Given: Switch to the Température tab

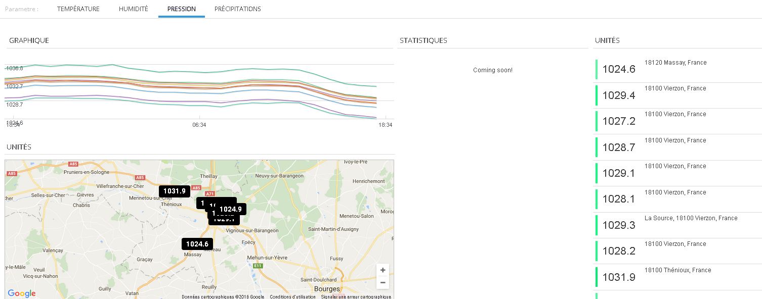Looking at the screenshot, I should (78, 9).
